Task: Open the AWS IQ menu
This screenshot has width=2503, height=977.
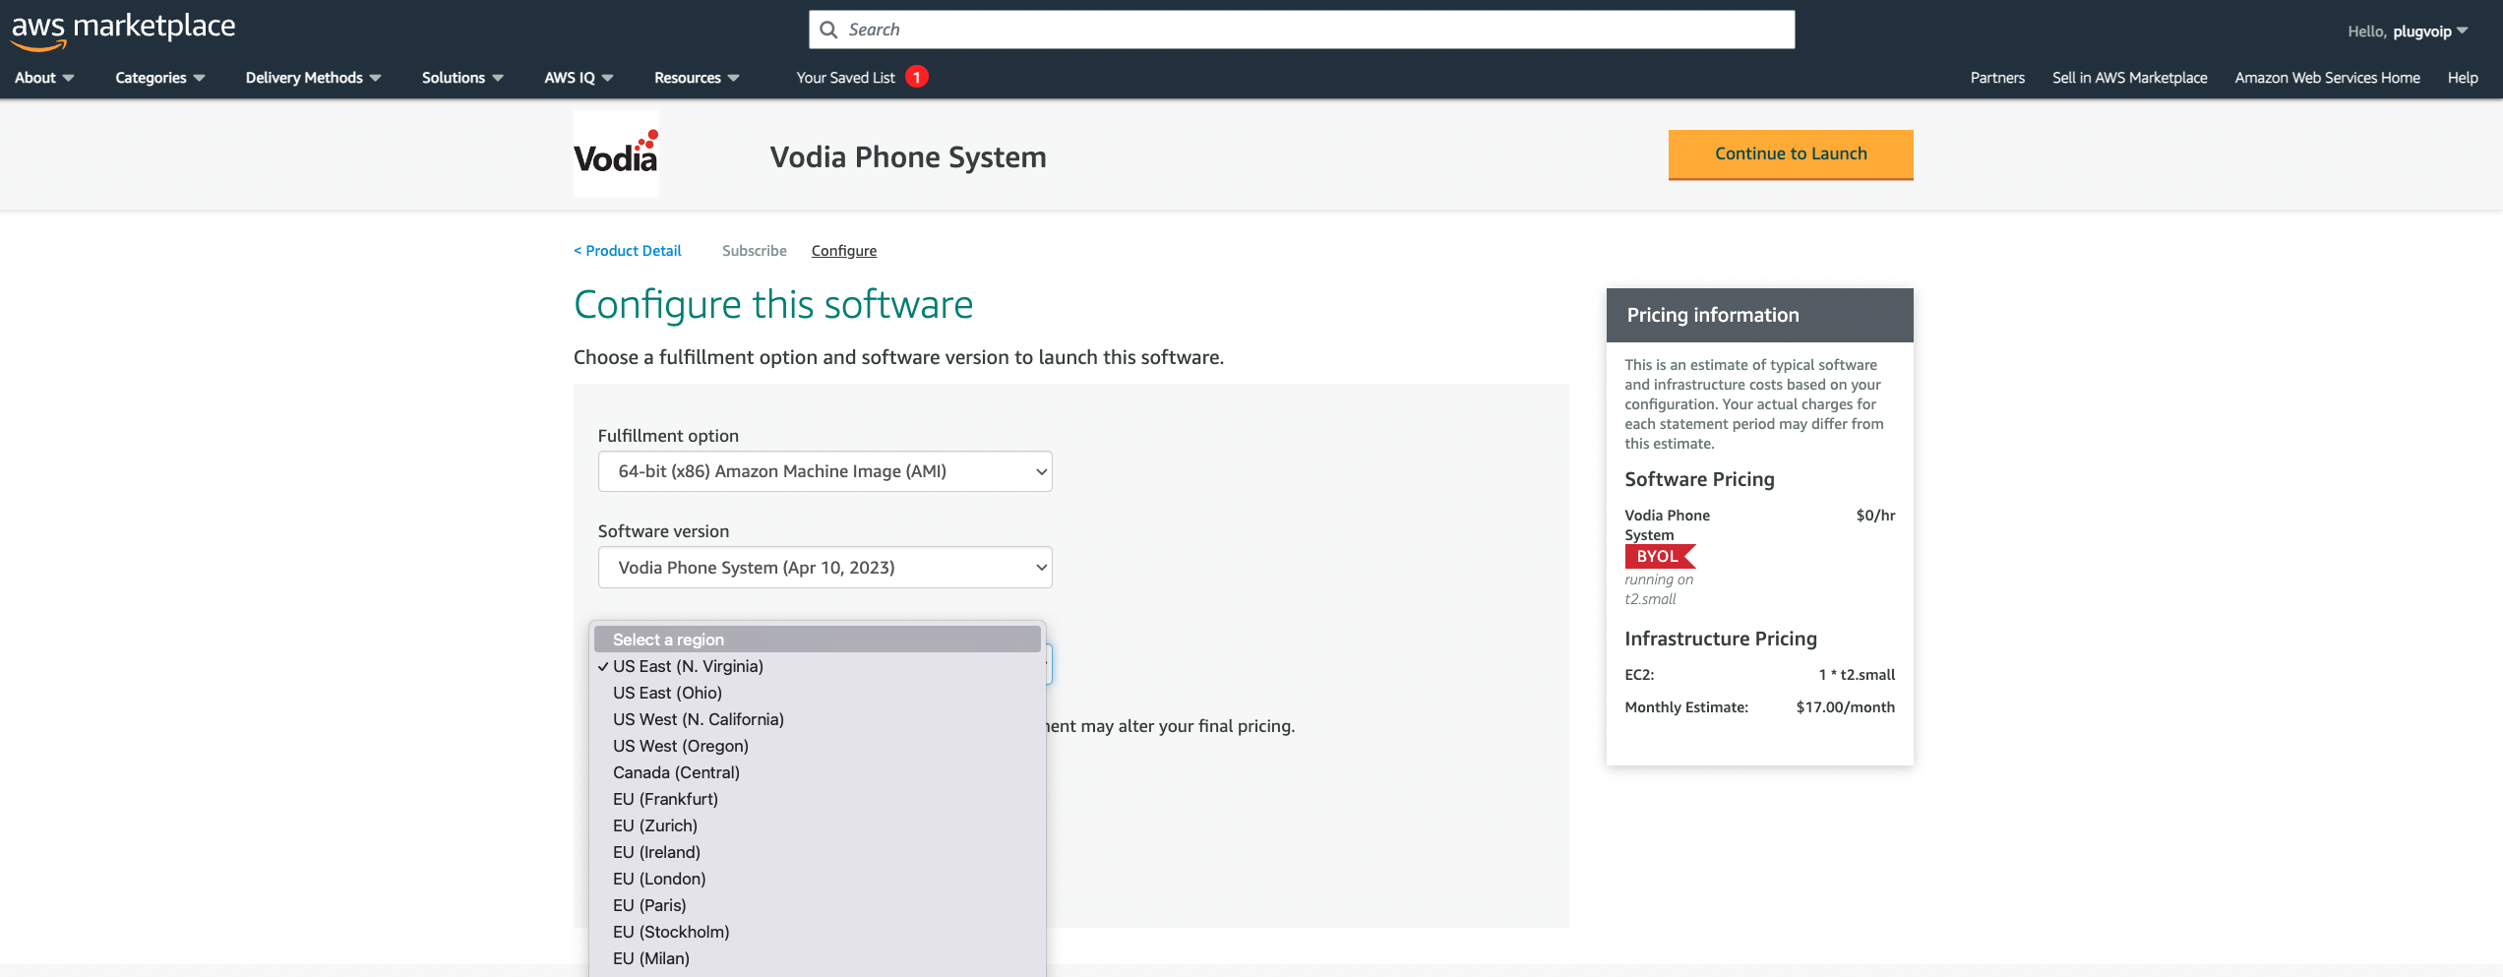Action: (x=579, y=78)
